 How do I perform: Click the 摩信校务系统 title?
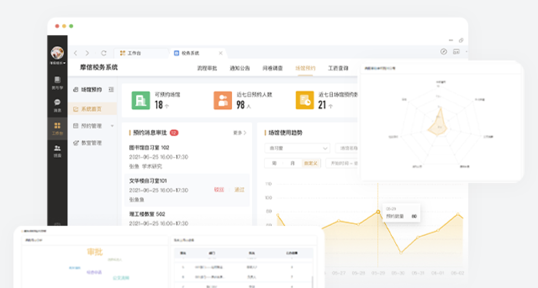(x=99, y=67)
